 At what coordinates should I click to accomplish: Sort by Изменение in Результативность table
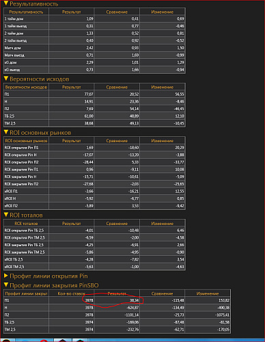(163, 12)
